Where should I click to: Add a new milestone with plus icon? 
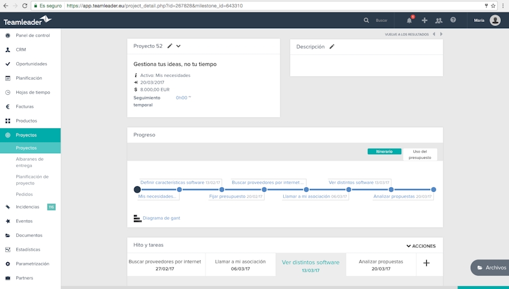[426, 263]
